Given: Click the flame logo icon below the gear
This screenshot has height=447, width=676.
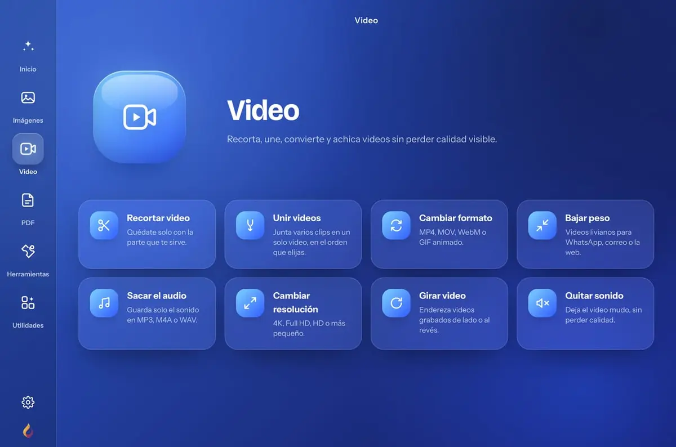Looking at the screenshot, I should [x=28, y=431].
